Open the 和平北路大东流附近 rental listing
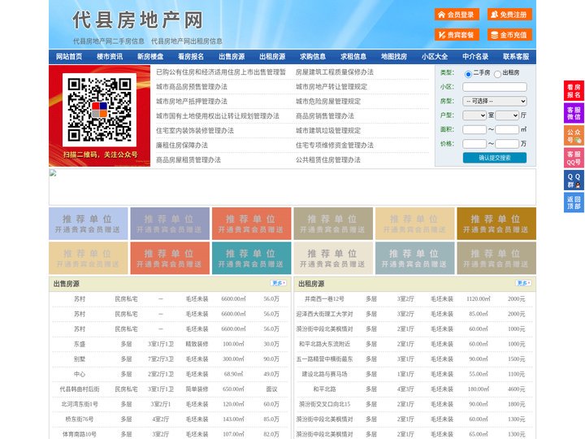The image size is (585, 439). tap(324, 344)
